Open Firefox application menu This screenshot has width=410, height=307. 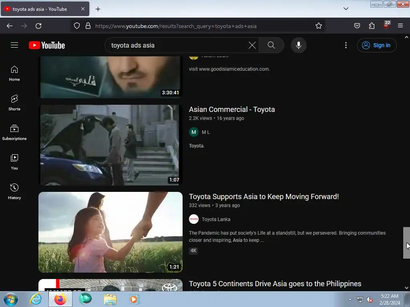coord(400,26)
